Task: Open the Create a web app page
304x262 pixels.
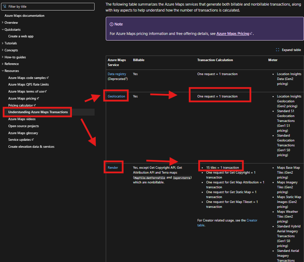Action: (x=21, y=36)
